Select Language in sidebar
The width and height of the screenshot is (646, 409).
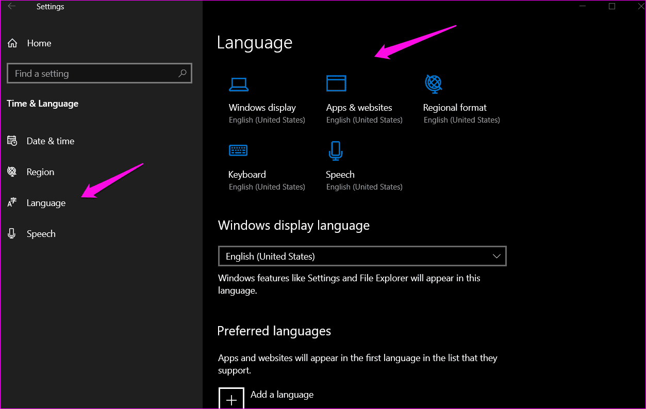tap(46, 203)
